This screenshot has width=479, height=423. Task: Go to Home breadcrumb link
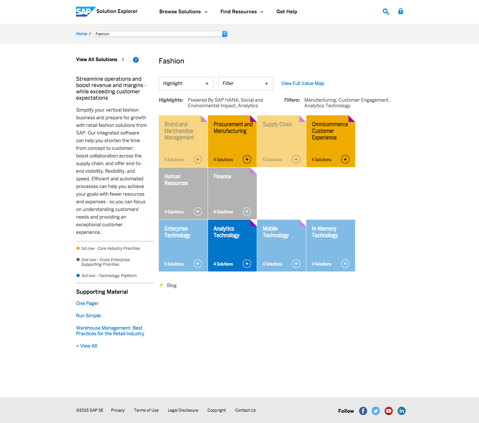(x=81, y=34)
